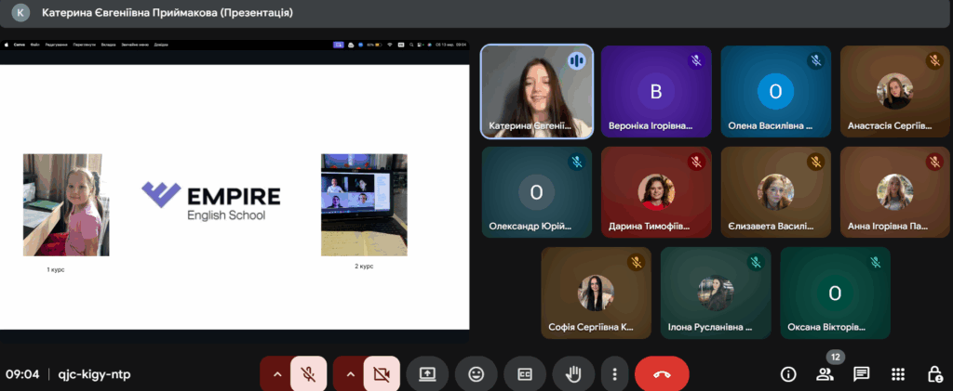Start presenting your screen
Image resolution: width=953 pixels, height=391 pixels.
coord(427,373)
